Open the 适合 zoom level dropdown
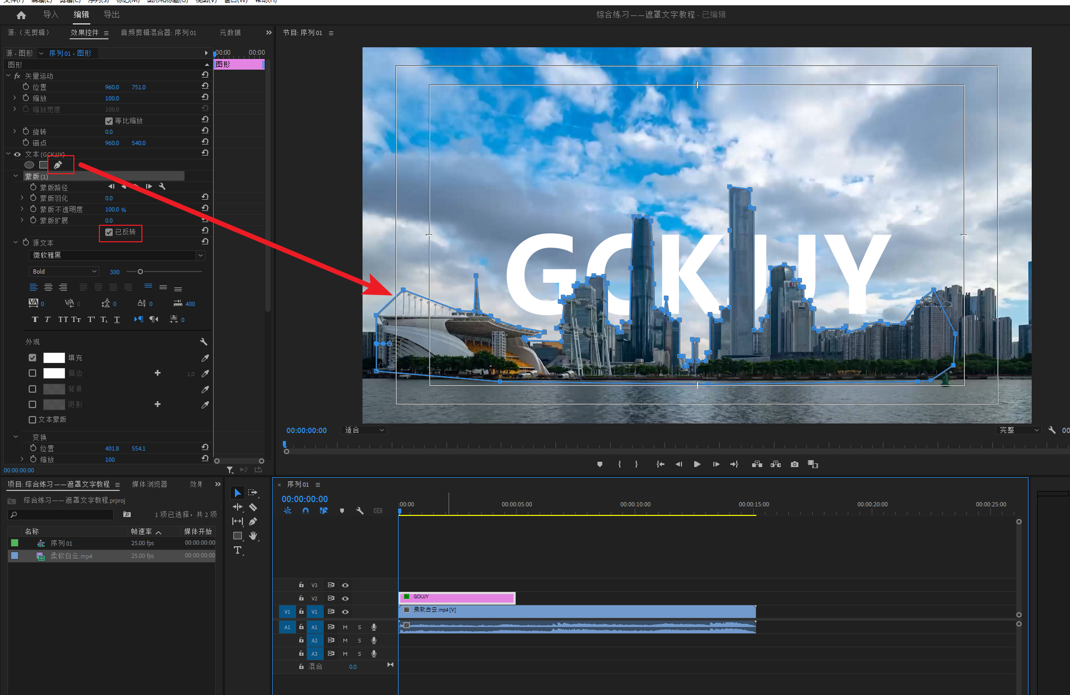The height and width of the screenshot is (695, 1070). click(x=364, y=430)
